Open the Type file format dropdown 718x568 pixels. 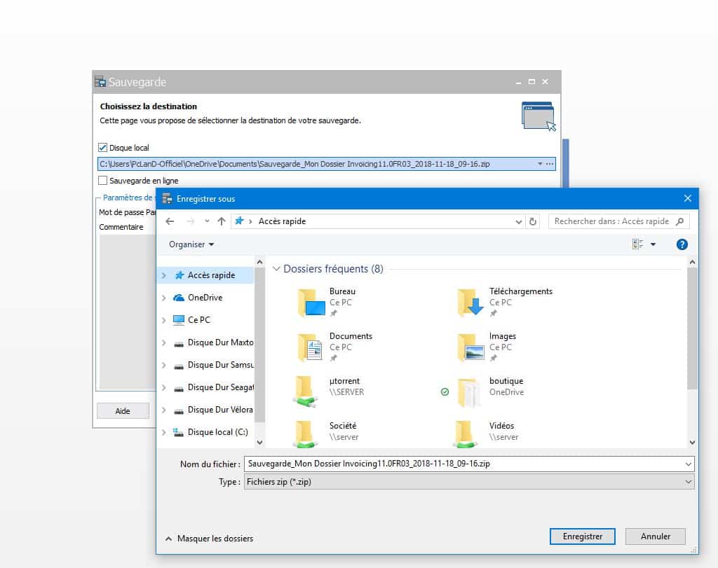point(468,482)
